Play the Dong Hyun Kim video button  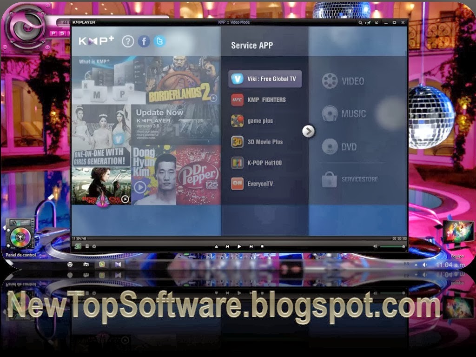click(140, 187)
